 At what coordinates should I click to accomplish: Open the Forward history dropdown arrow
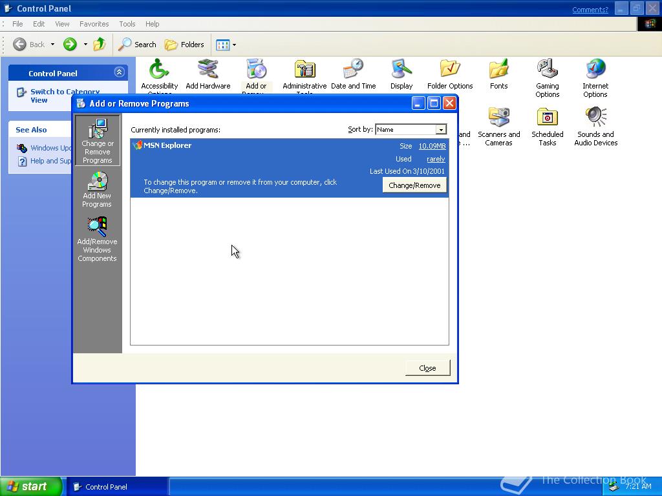pyautogui.click(x=85, y=45)
